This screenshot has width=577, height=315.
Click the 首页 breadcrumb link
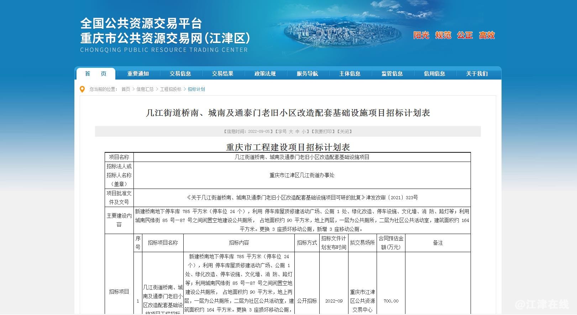(126, 89)
